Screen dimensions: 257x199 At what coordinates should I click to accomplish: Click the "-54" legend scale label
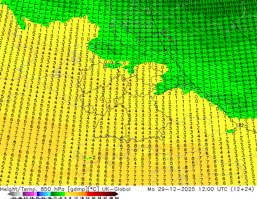13,198
